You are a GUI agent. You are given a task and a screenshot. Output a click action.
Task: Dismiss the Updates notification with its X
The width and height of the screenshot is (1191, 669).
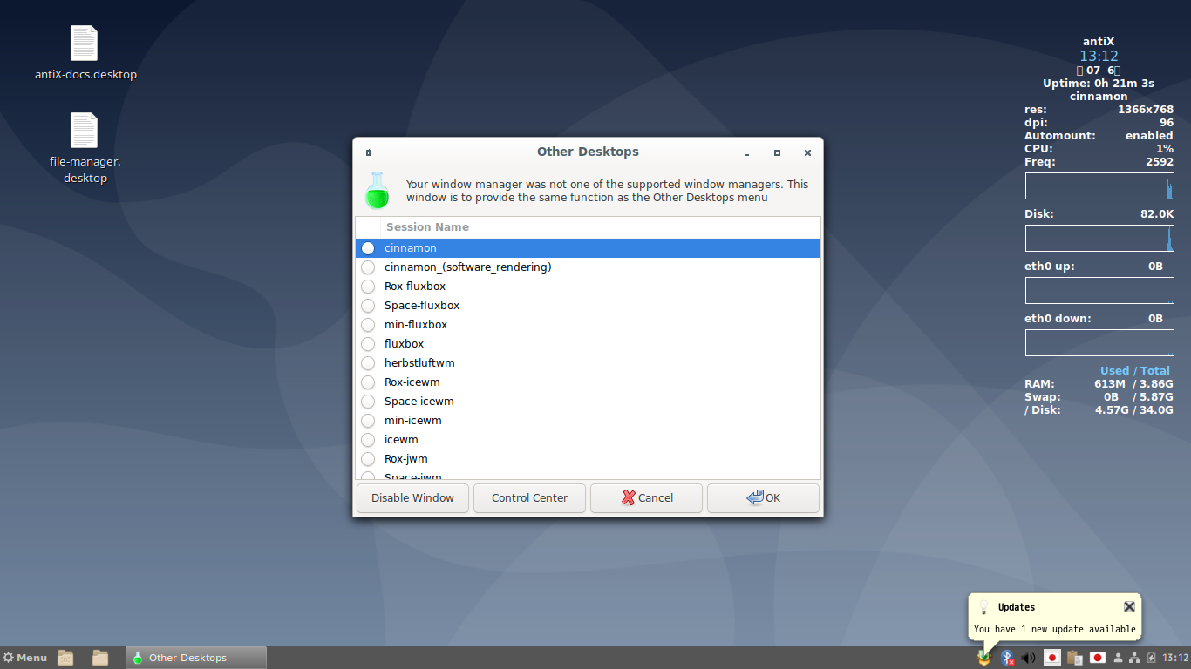tap(1129, 607)
